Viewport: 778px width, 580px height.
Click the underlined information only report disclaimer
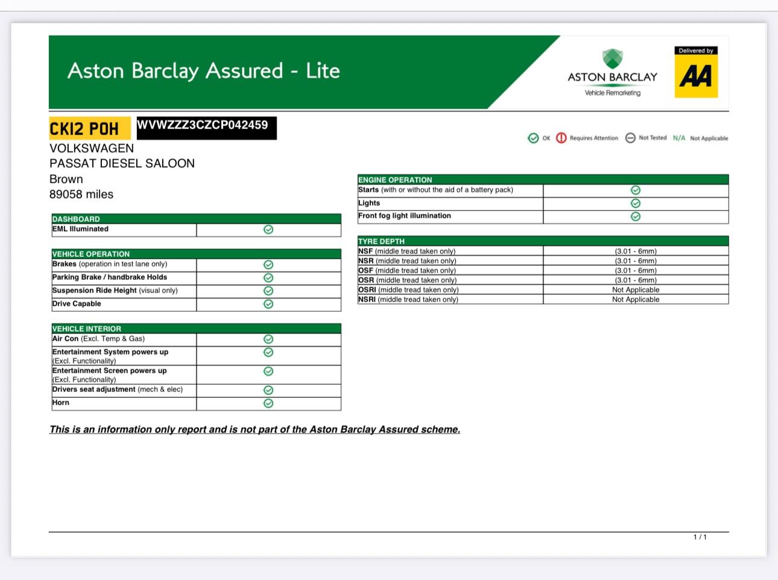pos(255,429)
